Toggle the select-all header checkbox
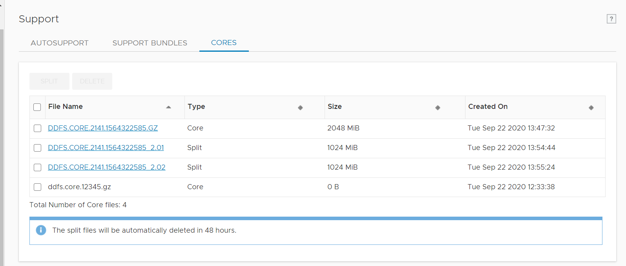 37,107
